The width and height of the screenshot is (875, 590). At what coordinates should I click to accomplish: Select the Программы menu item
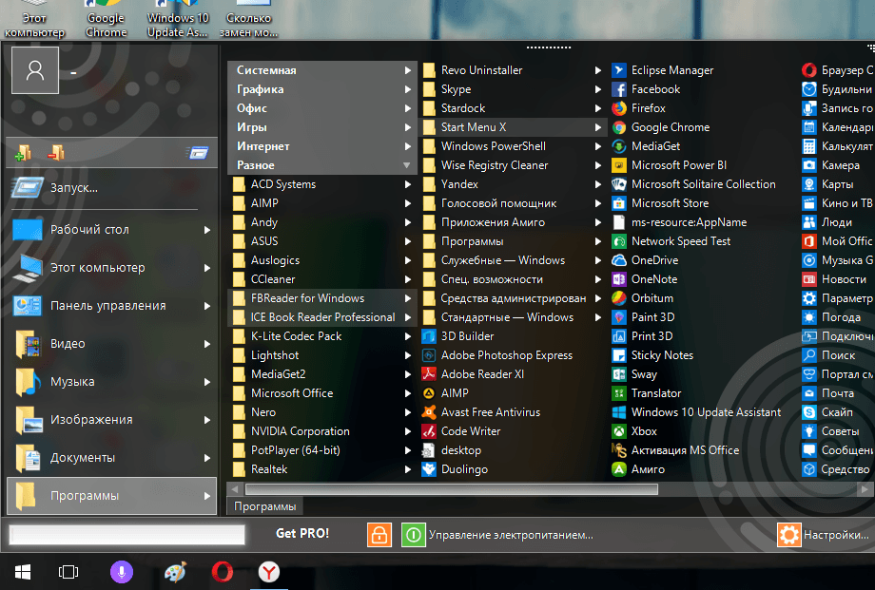pyautogui.click(x=111, y=496)
